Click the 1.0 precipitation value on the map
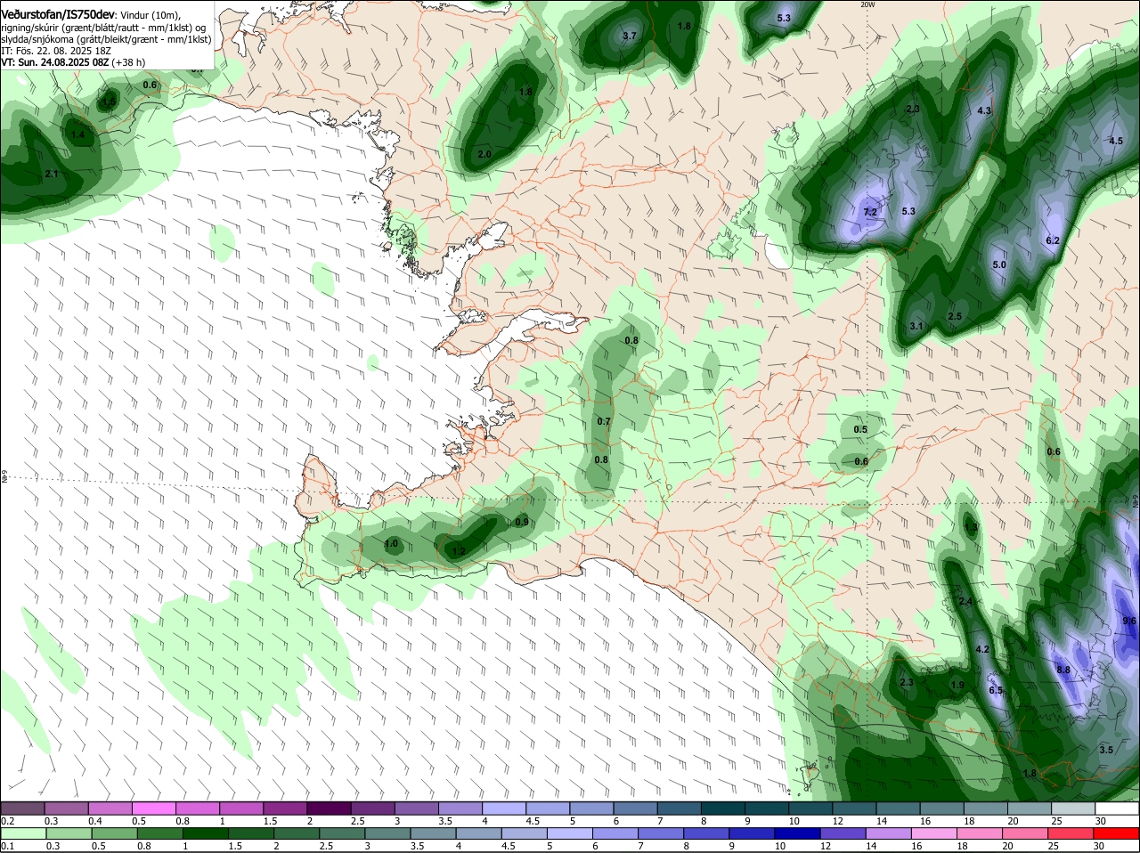The width and height of the screenshot is (1140, 853). coord(391,543)
